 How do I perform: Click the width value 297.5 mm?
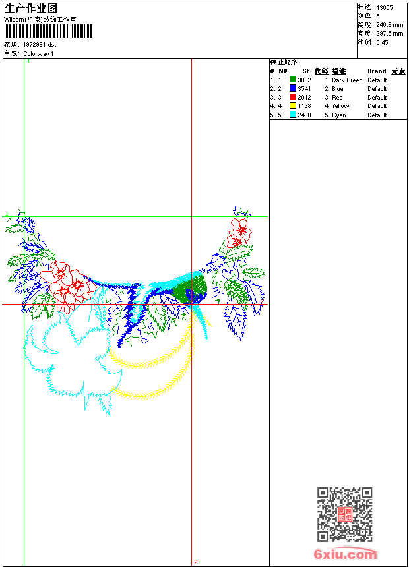389,34
